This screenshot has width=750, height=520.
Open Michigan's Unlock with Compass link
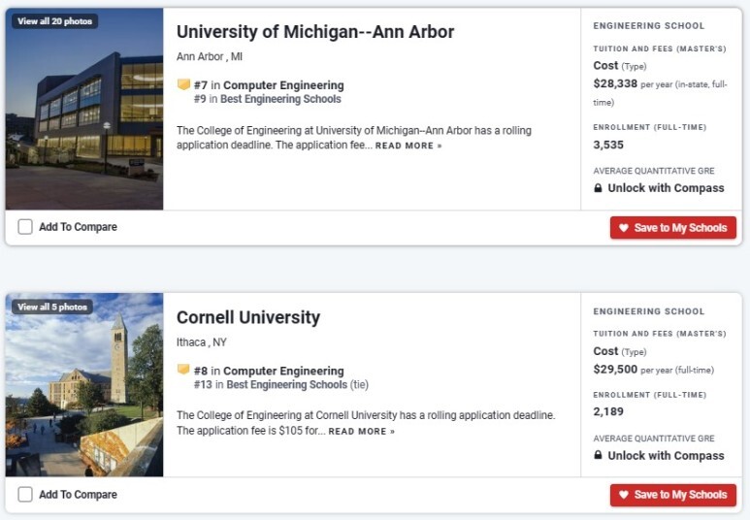tap(666, 188)
